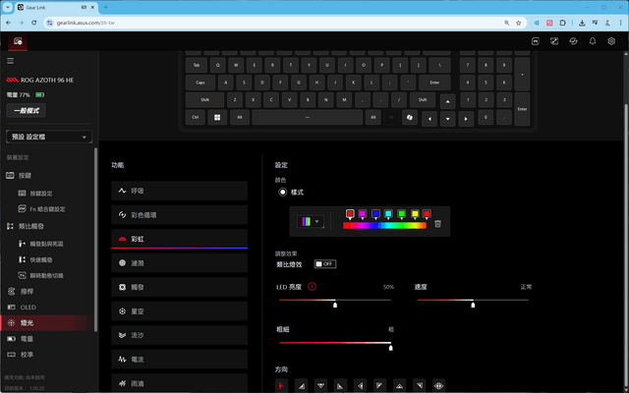Choose the 流沙 quicksand lighting effect
The height and width of the screenshot is (393, 629).
pos(179,335)
